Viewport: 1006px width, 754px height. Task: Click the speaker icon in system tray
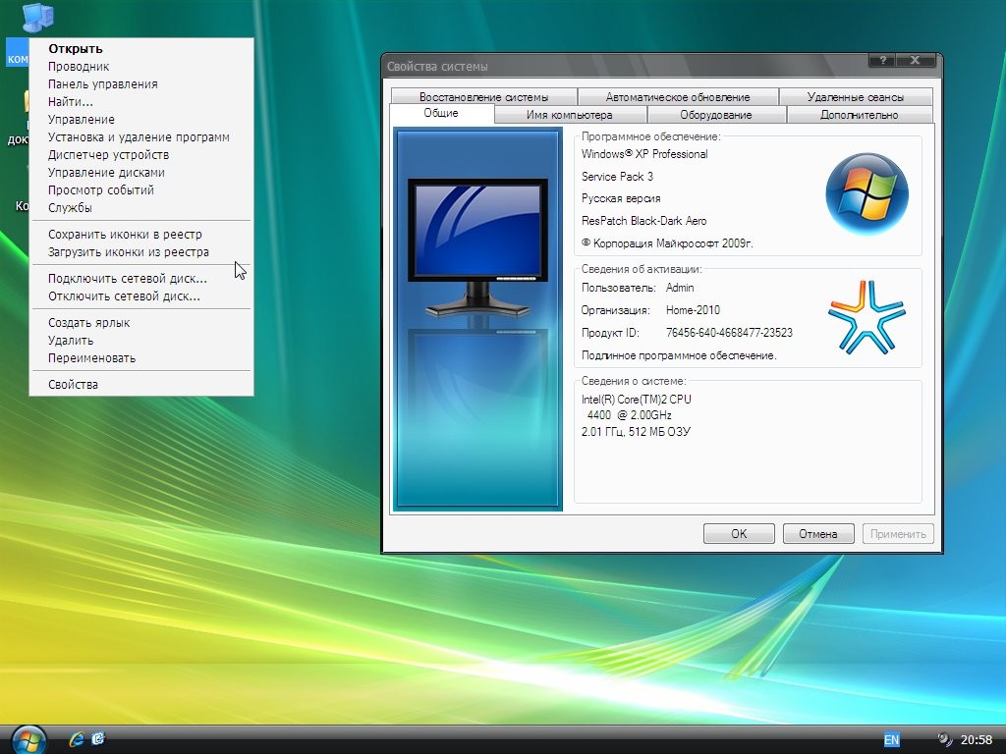click(944, 739)
